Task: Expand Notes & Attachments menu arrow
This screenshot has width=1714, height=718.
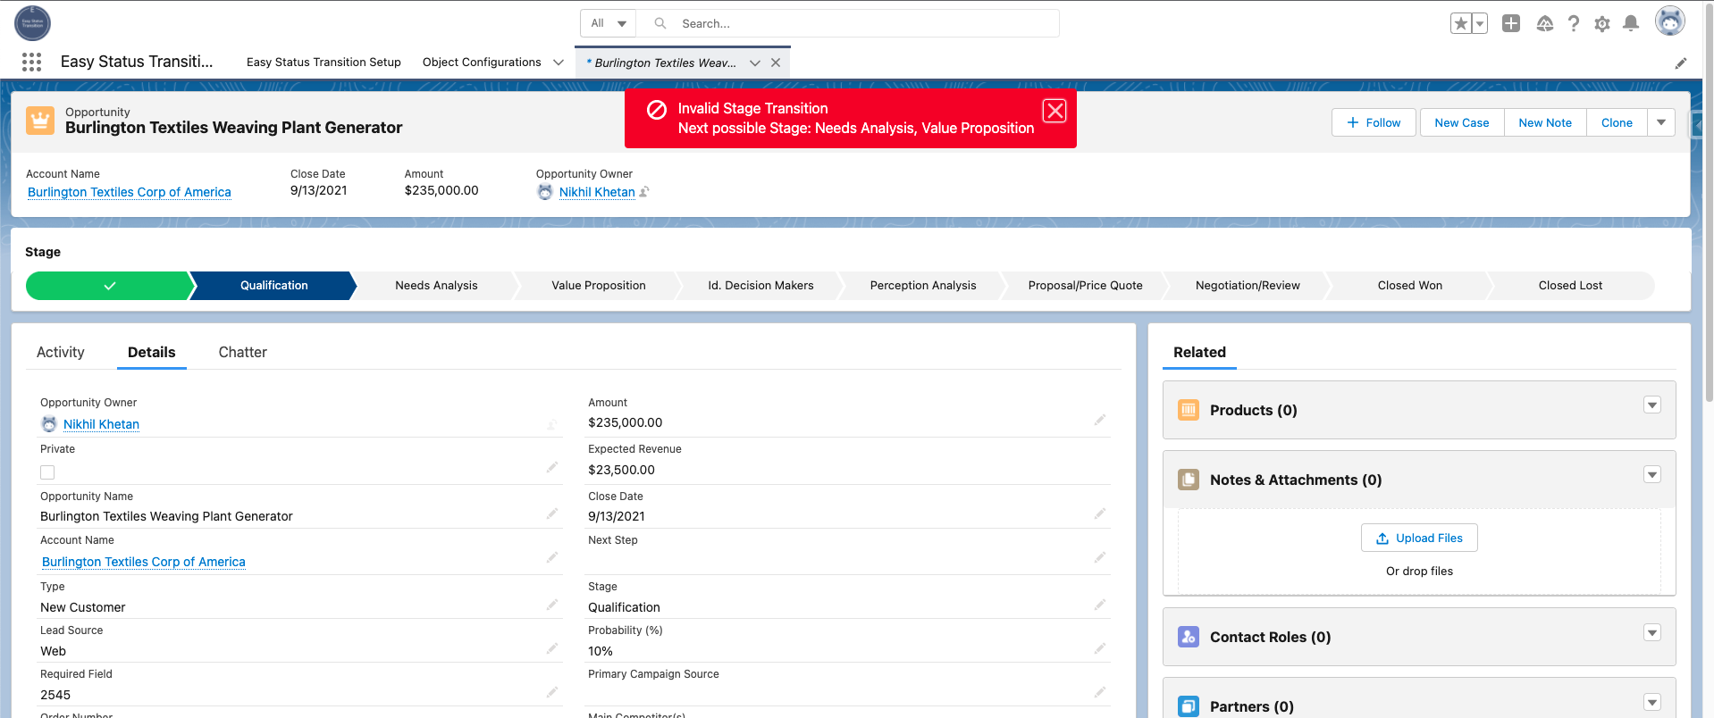Action: pyautogui.click(x=1652, y=475)
